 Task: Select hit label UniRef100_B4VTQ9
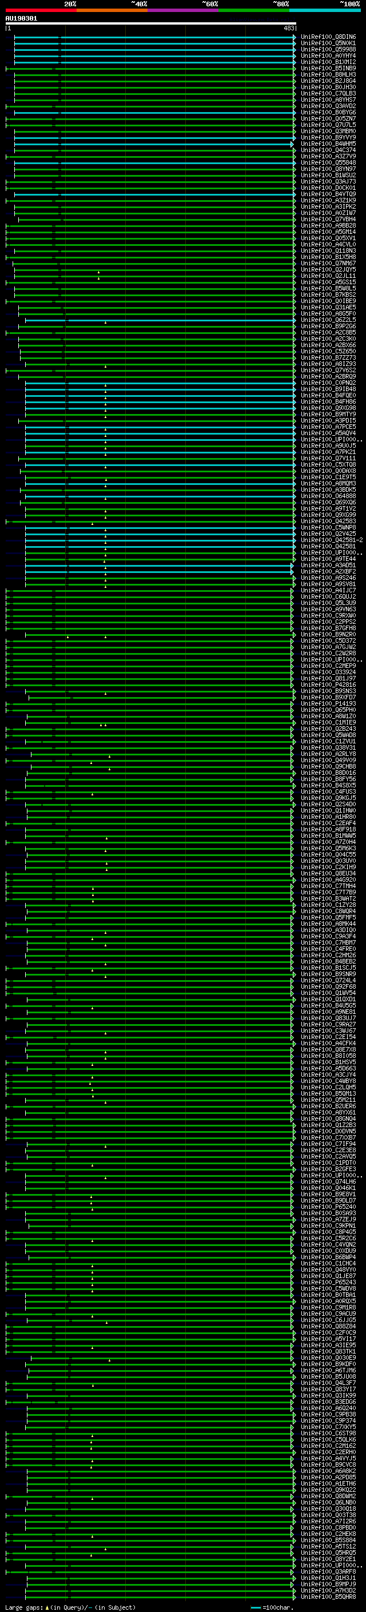(x=328, y=194)
